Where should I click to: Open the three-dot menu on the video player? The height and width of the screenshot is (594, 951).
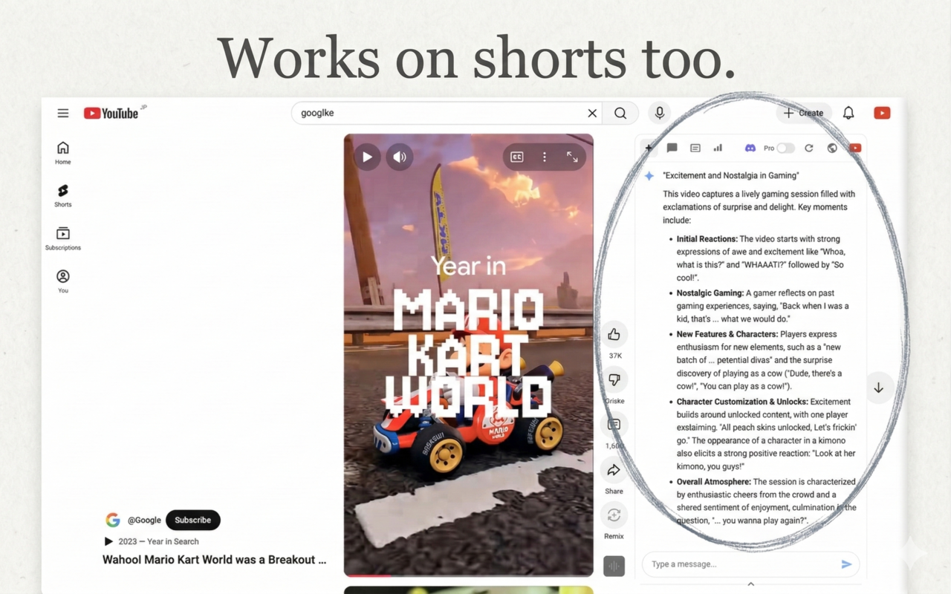pos(545,157)
